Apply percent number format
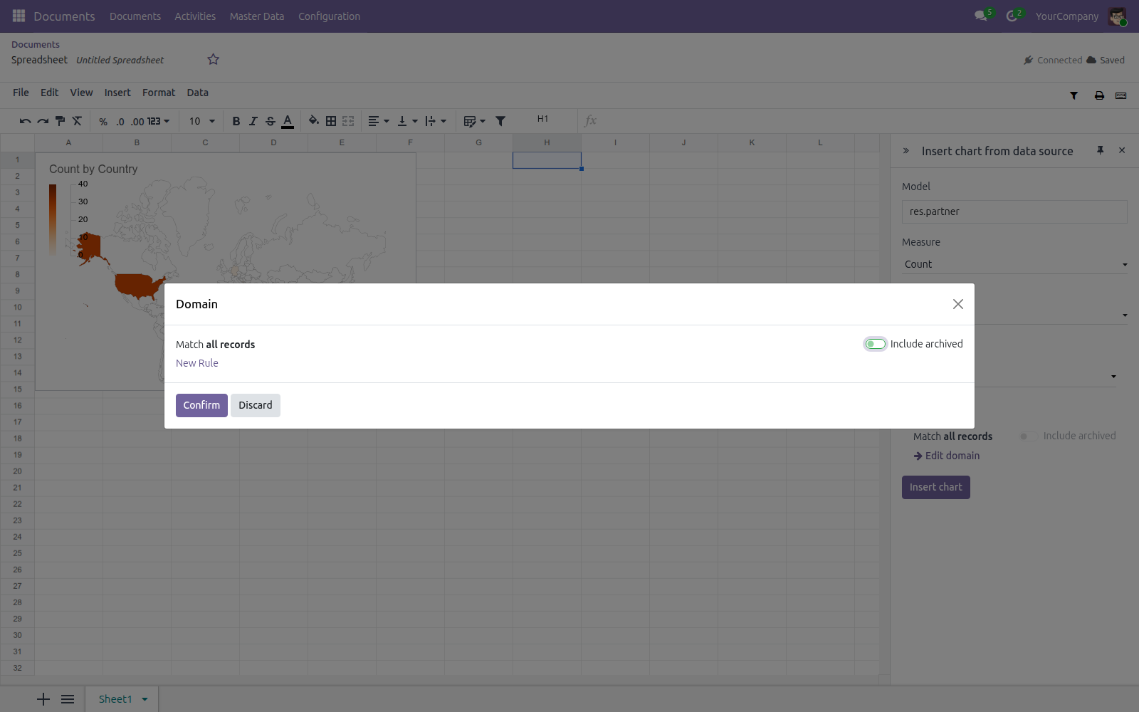This screenshot has width=1139, height=712. coord(103,122)
